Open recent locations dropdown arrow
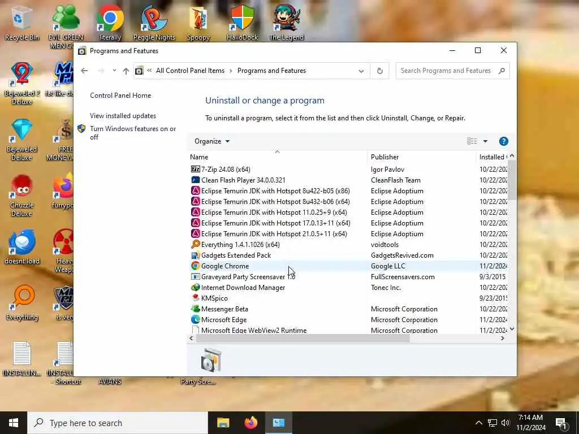 click(x=114, y=70)
